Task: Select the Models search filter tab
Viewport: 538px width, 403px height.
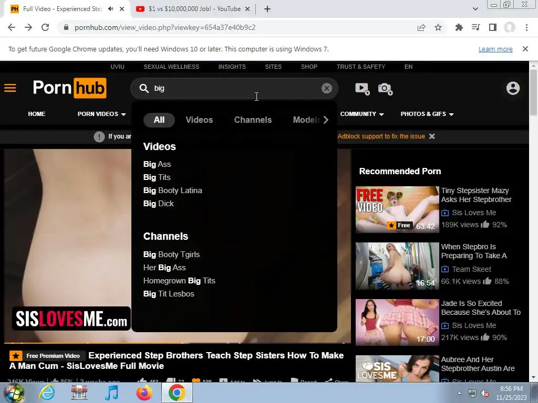Action: [x=306, y=120]
